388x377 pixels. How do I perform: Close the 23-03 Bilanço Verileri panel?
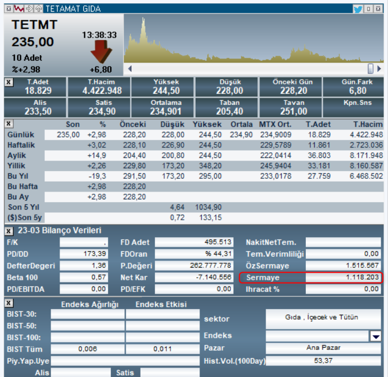tap(9, 231)
